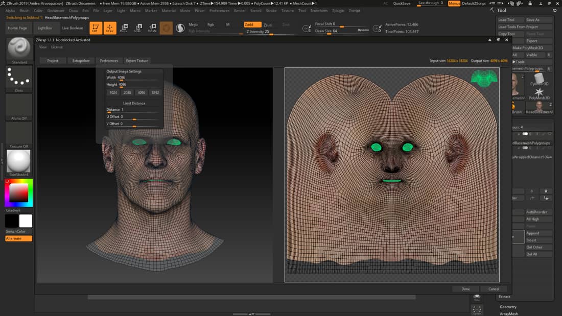Toggle Zadd mode
This screenshot has width=562, height=316.
(x=253, y=25)
